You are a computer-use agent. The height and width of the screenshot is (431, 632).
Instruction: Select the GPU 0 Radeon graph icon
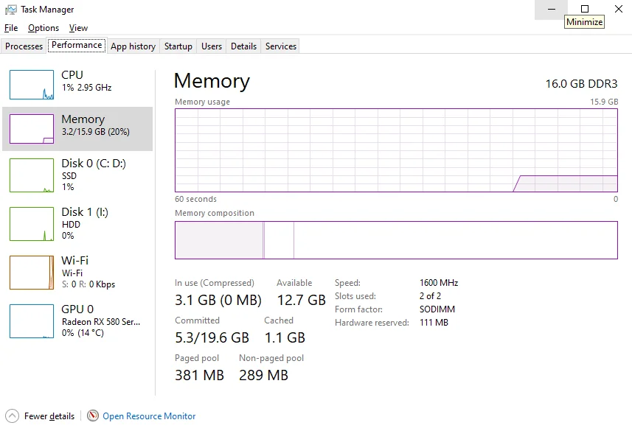coord(32,321)
